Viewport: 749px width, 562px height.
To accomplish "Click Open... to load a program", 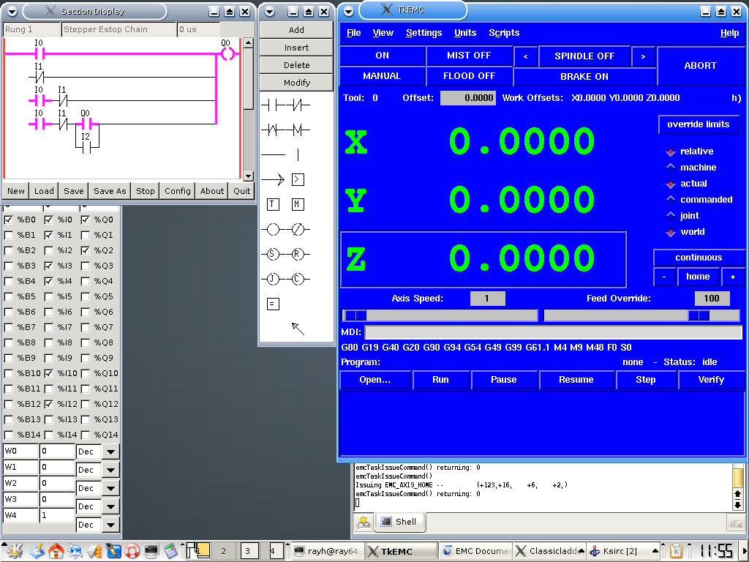I will click(375, 380).
